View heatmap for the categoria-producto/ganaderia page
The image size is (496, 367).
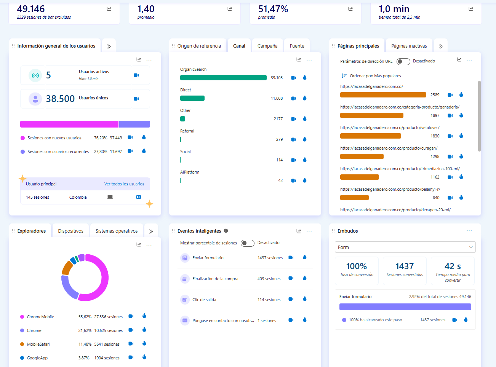point(461,115)
